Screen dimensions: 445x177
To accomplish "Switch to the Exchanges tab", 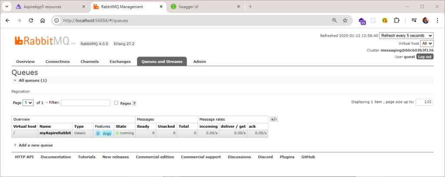I will [120, 61].
